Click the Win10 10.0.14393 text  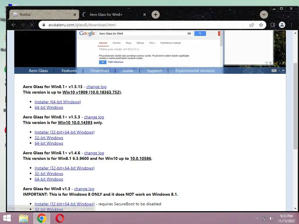(x=75, y=123)
